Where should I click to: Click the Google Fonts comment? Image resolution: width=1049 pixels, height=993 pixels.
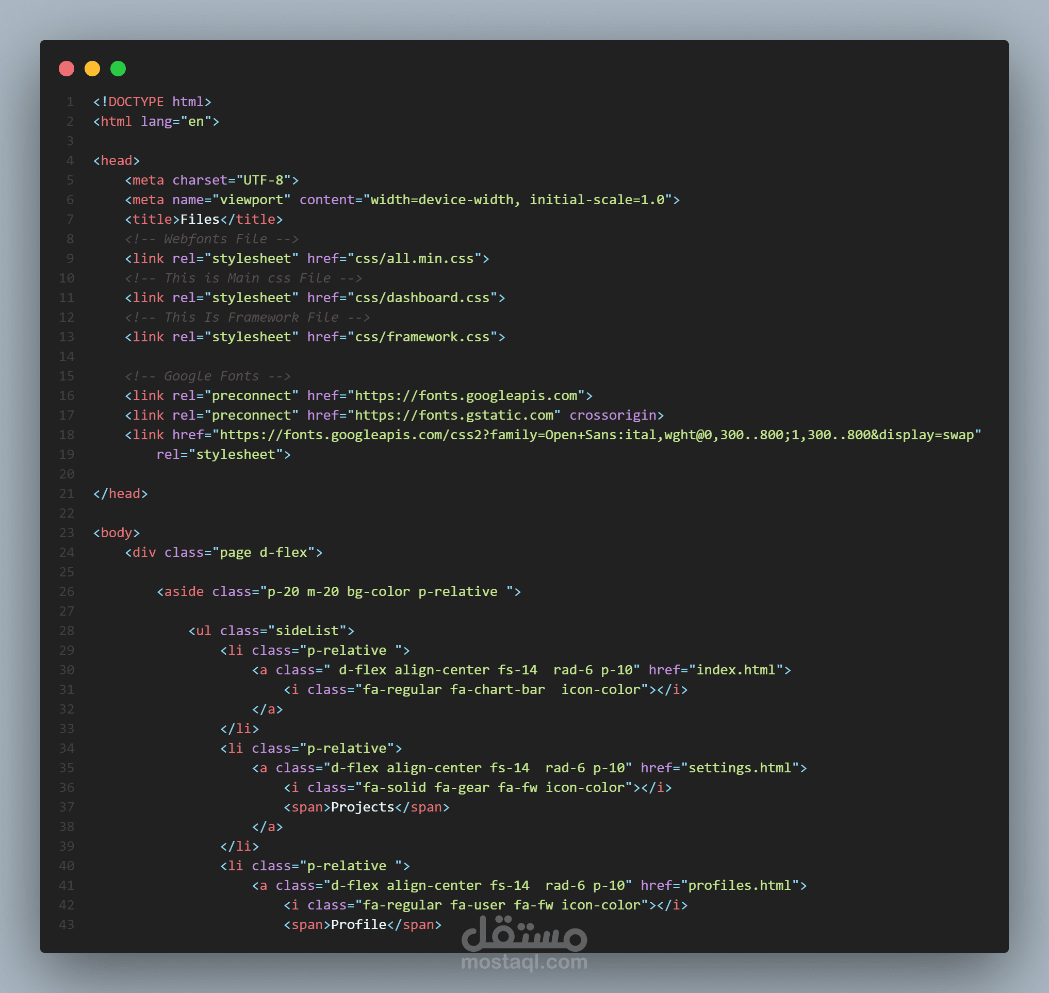click(207, 376)
